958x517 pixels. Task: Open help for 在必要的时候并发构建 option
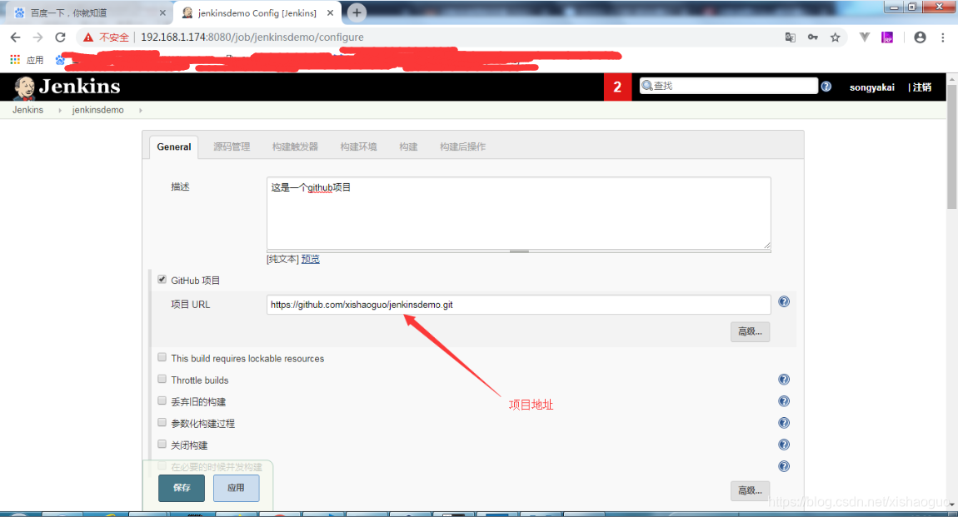pyautogui.click(x=784, y=466)
